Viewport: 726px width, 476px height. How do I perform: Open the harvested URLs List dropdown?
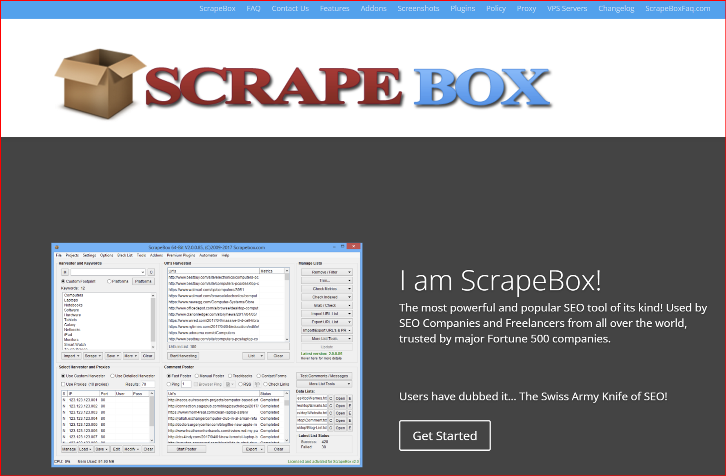click(253, 356)
